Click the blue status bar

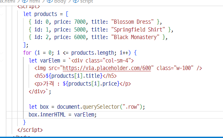[x=111, y=137]
